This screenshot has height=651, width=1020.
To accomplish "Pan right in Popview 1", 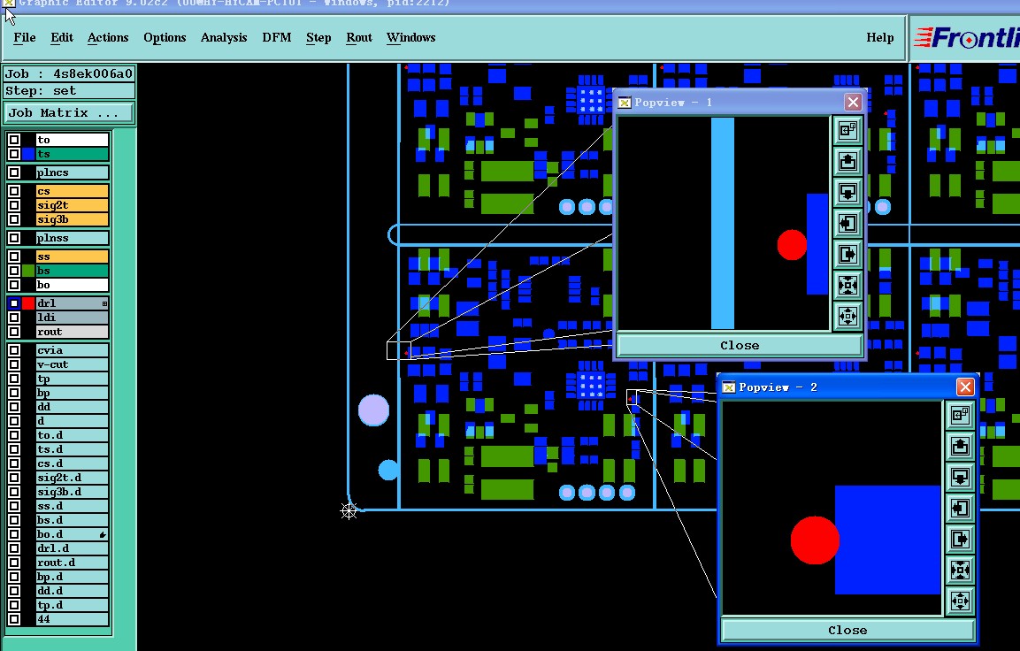I will 847,254.
